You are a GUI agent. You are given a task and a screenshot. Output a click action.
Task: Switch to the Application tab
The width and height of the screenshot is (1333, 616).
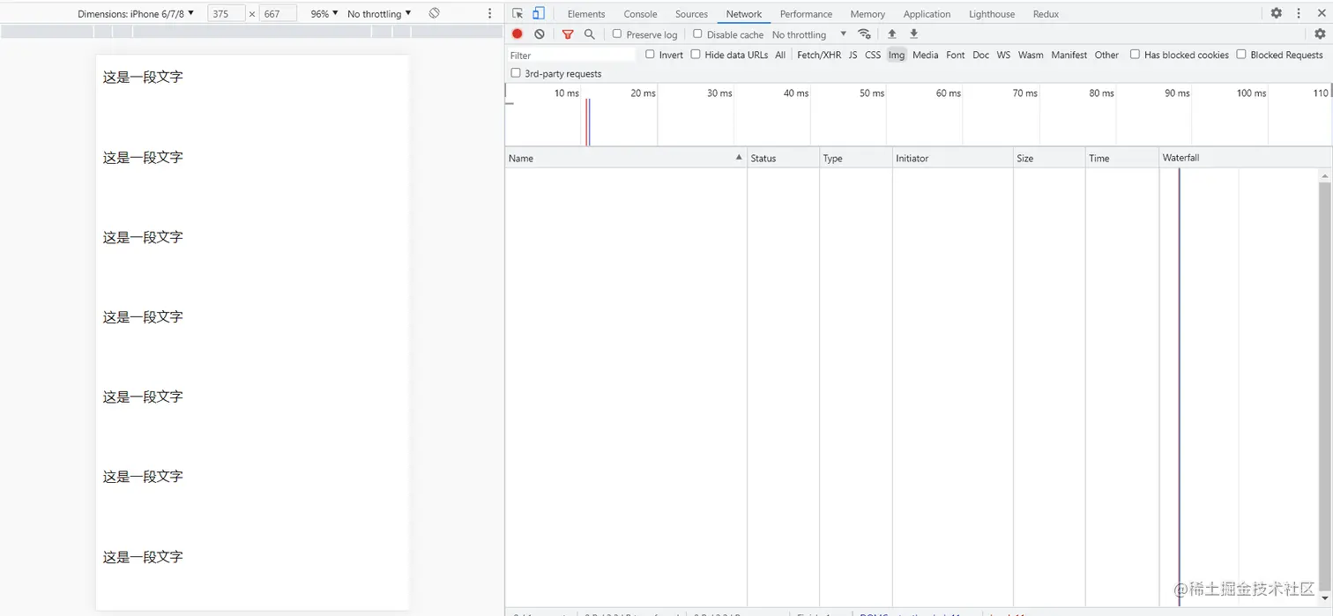click(927, 14)
